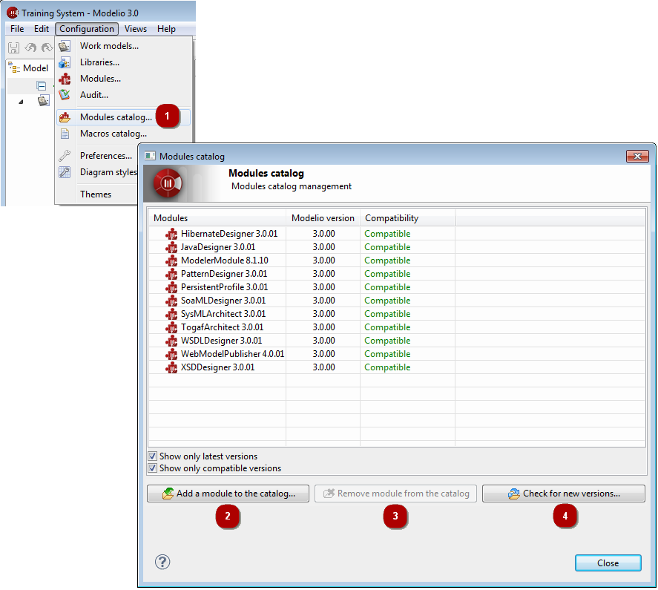The image size is (658, 590).
Task: Click Check for new versions button
Action: tap(564, 494)
